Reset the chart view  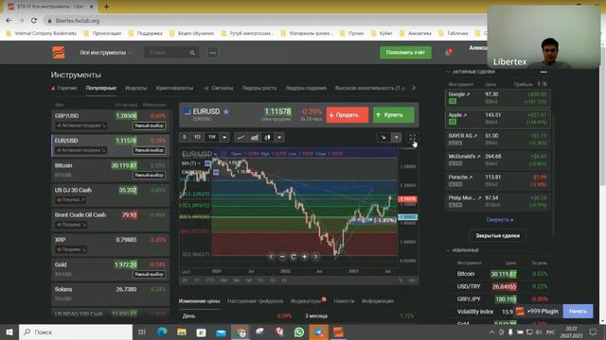point(293,256)
